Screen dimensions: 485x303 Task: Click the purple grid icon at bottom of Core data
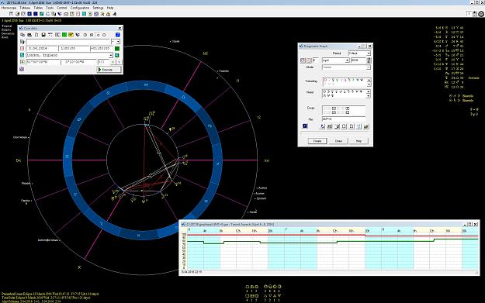click(22, 69)
